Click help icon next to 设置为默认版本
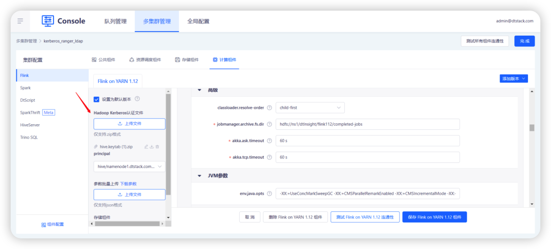 (137, 99)
